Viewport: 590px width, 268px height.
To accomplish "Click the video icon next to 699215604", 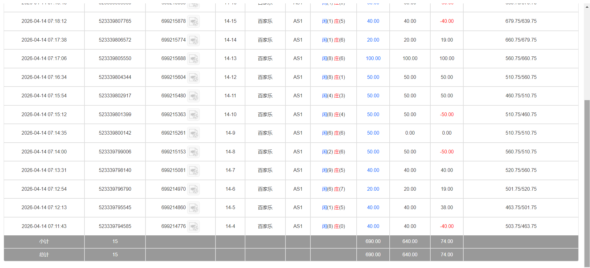I will tap(194, 78).
